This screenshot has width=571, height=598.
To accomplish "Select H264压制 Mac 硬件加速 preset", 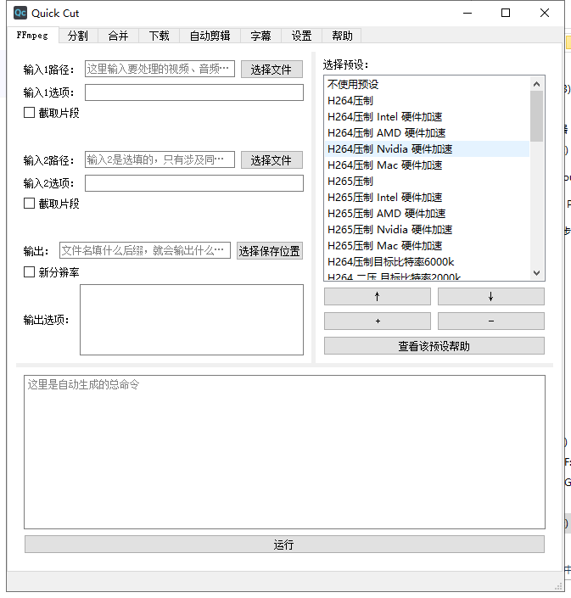I will pos(427,165).
